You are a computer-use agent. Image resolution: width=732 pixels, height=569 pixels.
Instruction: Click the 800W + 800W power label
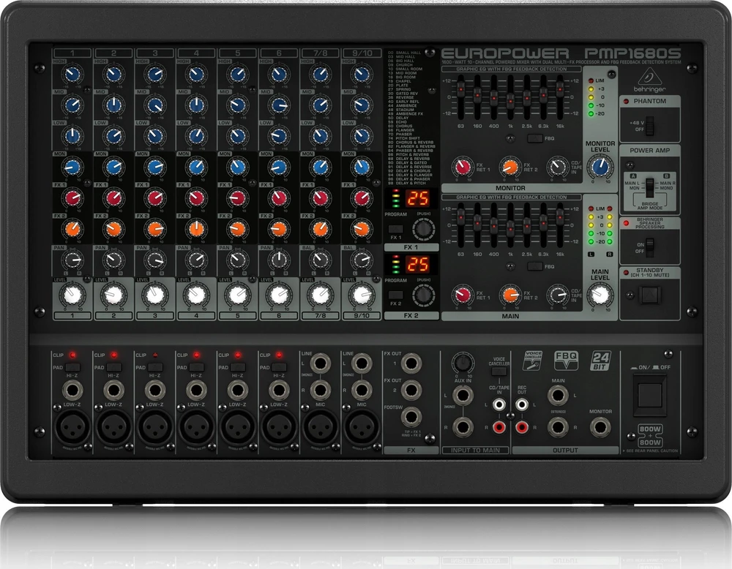[650, 436]
